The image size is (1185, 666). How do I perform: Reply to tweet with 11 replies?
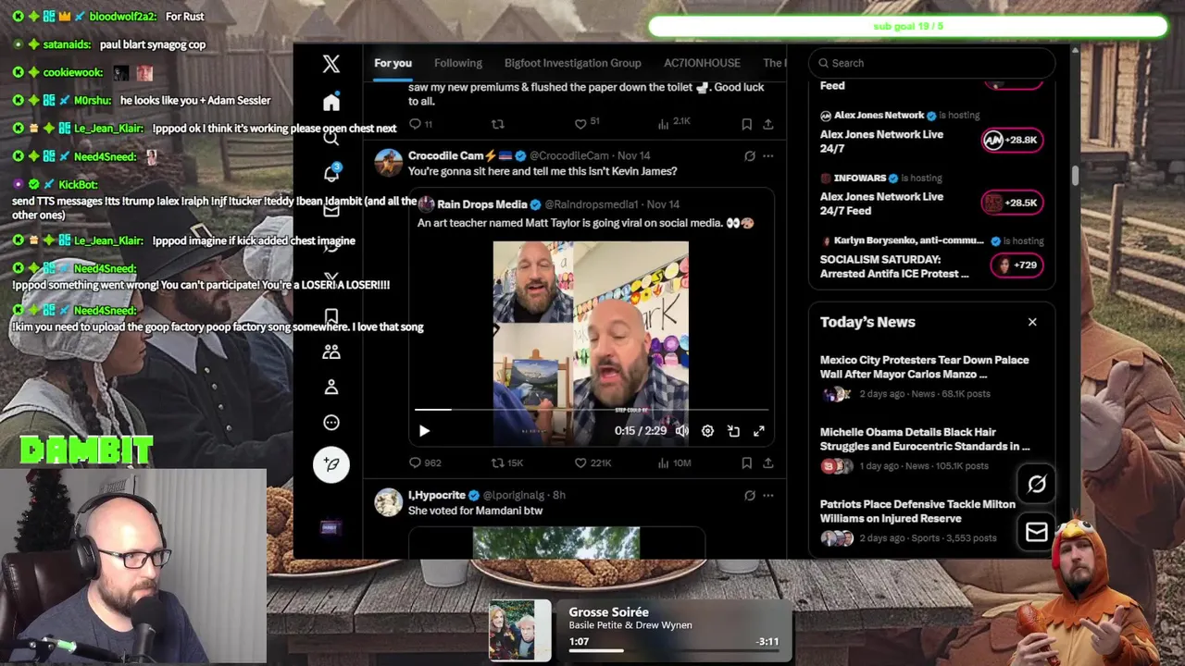click(421, 124)
